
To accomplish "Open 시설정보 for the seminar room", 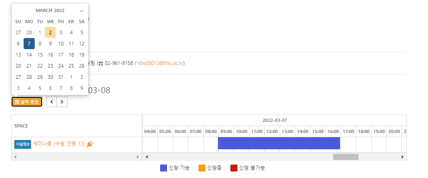I will tap(23, 144).
